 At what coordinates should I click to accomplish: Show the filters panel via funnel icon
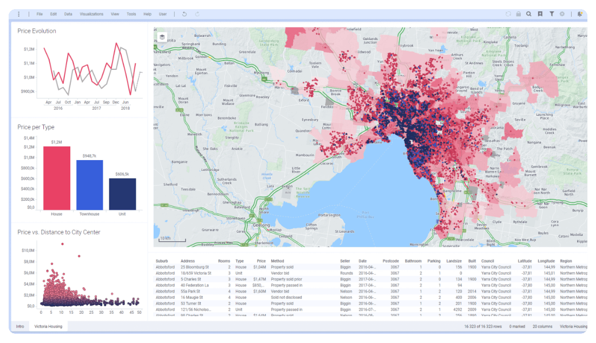coord(552,14)
